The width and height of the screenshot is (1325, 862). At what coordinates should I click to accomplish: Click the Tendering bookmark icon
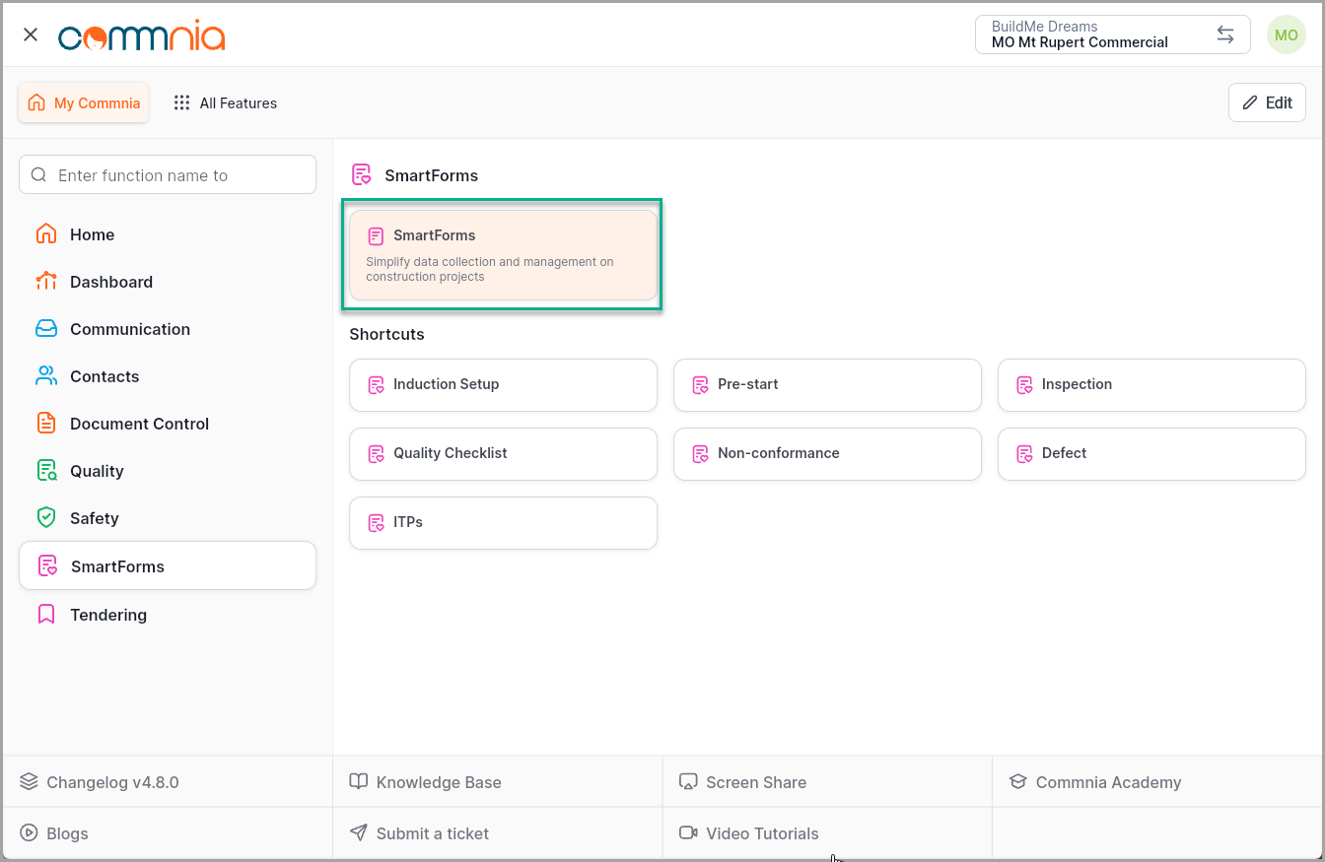click(x=46, y=615)
